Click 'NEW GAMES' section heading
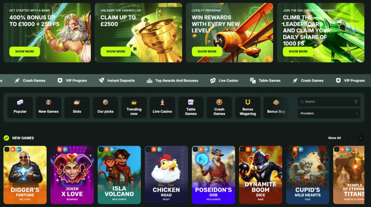 pyautogui.click(x=23, y=138)
